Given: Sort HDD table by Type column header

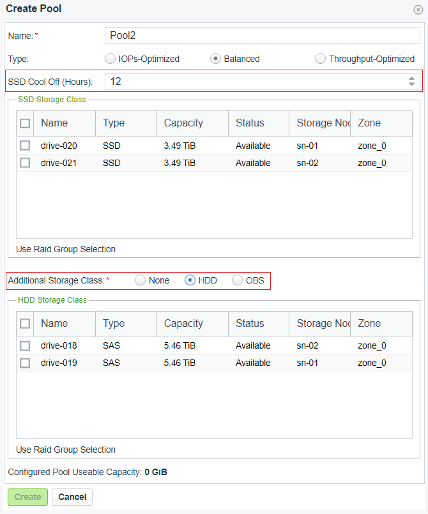Looking at the screenshot, I should coord(126,324).
